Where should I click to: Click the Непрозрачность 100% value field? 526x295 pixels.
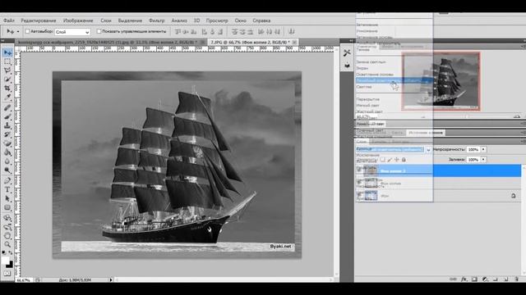(x=473, y=149)
